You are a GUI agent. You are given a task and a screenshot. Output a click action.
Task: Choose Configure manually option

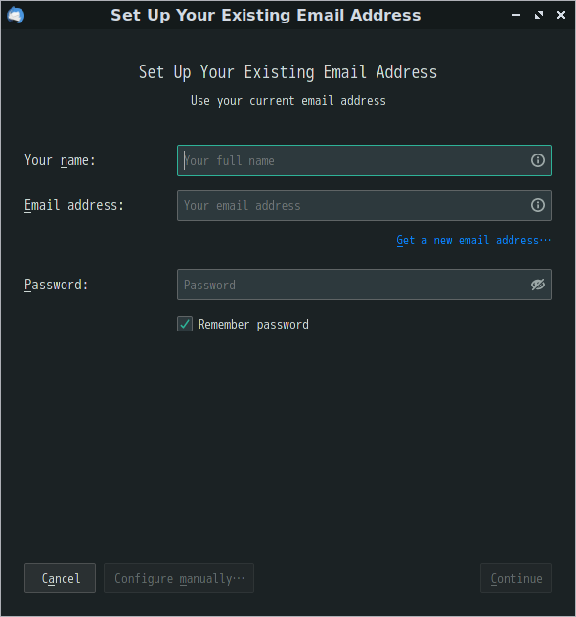pos(179,578)
